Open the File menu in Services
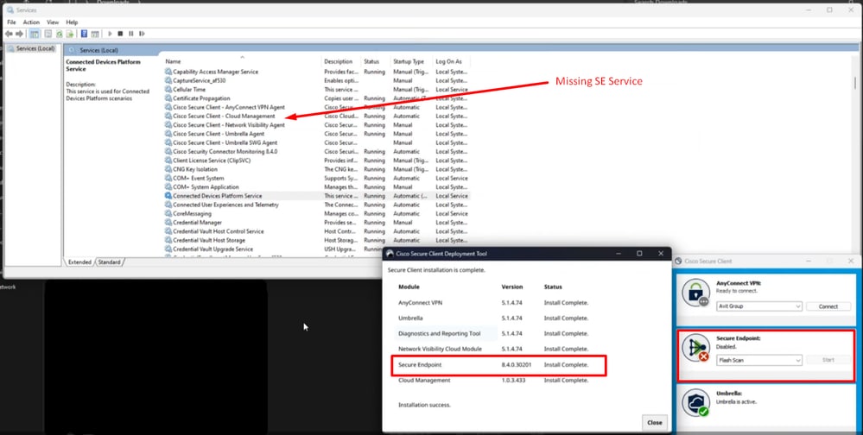Image resolution: width=863 pixels, height=435 pixels. pyautogui.click(x=11, y=22)
